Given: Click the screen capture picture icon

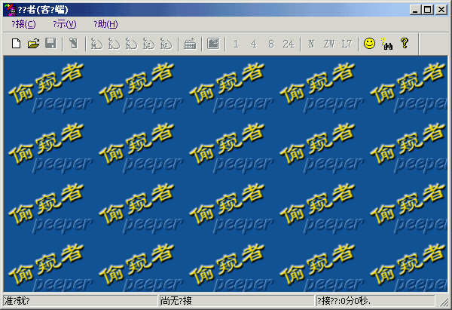Looking at the screenshot, I should click(213, 44).
